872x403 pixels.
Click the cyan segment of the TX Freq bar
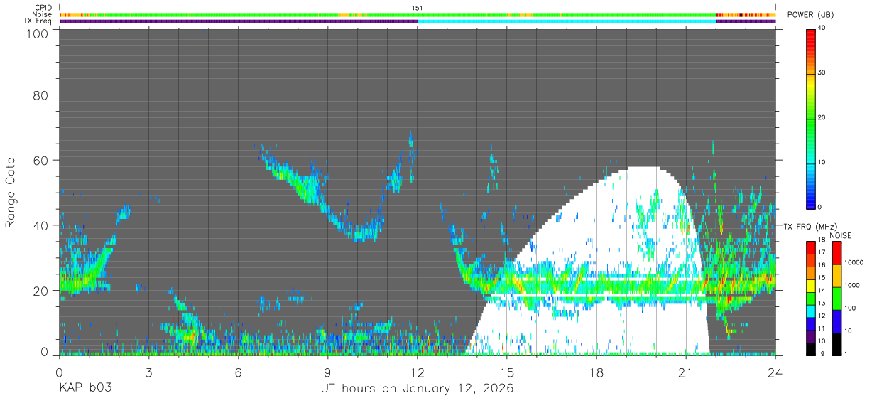point(567,21)
